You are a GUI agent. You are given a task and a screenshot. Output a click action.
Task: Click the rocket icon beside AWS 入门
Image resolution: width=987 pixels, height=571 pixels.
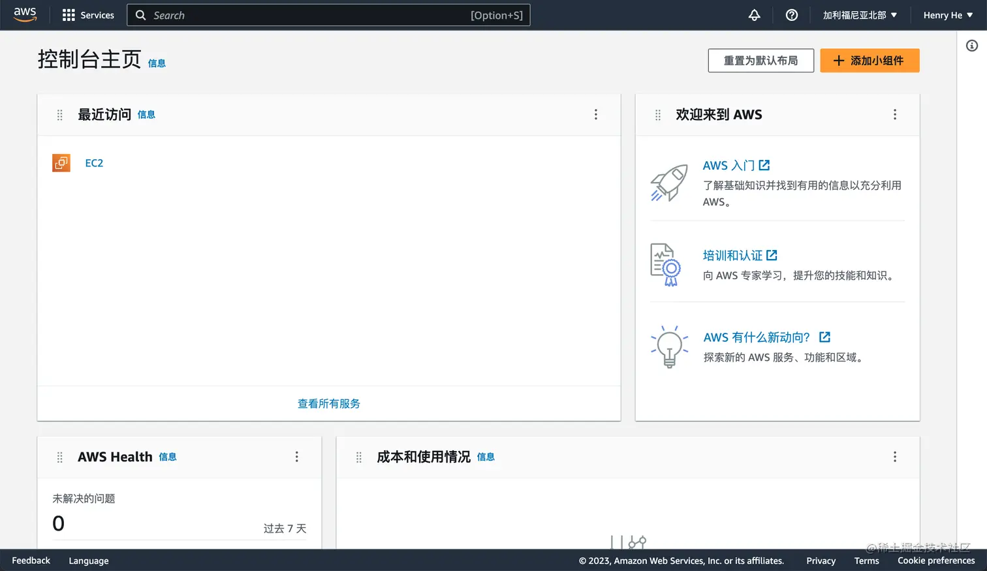[669, 183]
